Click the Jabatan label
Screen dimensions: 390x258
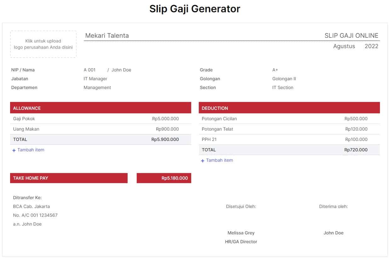(20, 79)
